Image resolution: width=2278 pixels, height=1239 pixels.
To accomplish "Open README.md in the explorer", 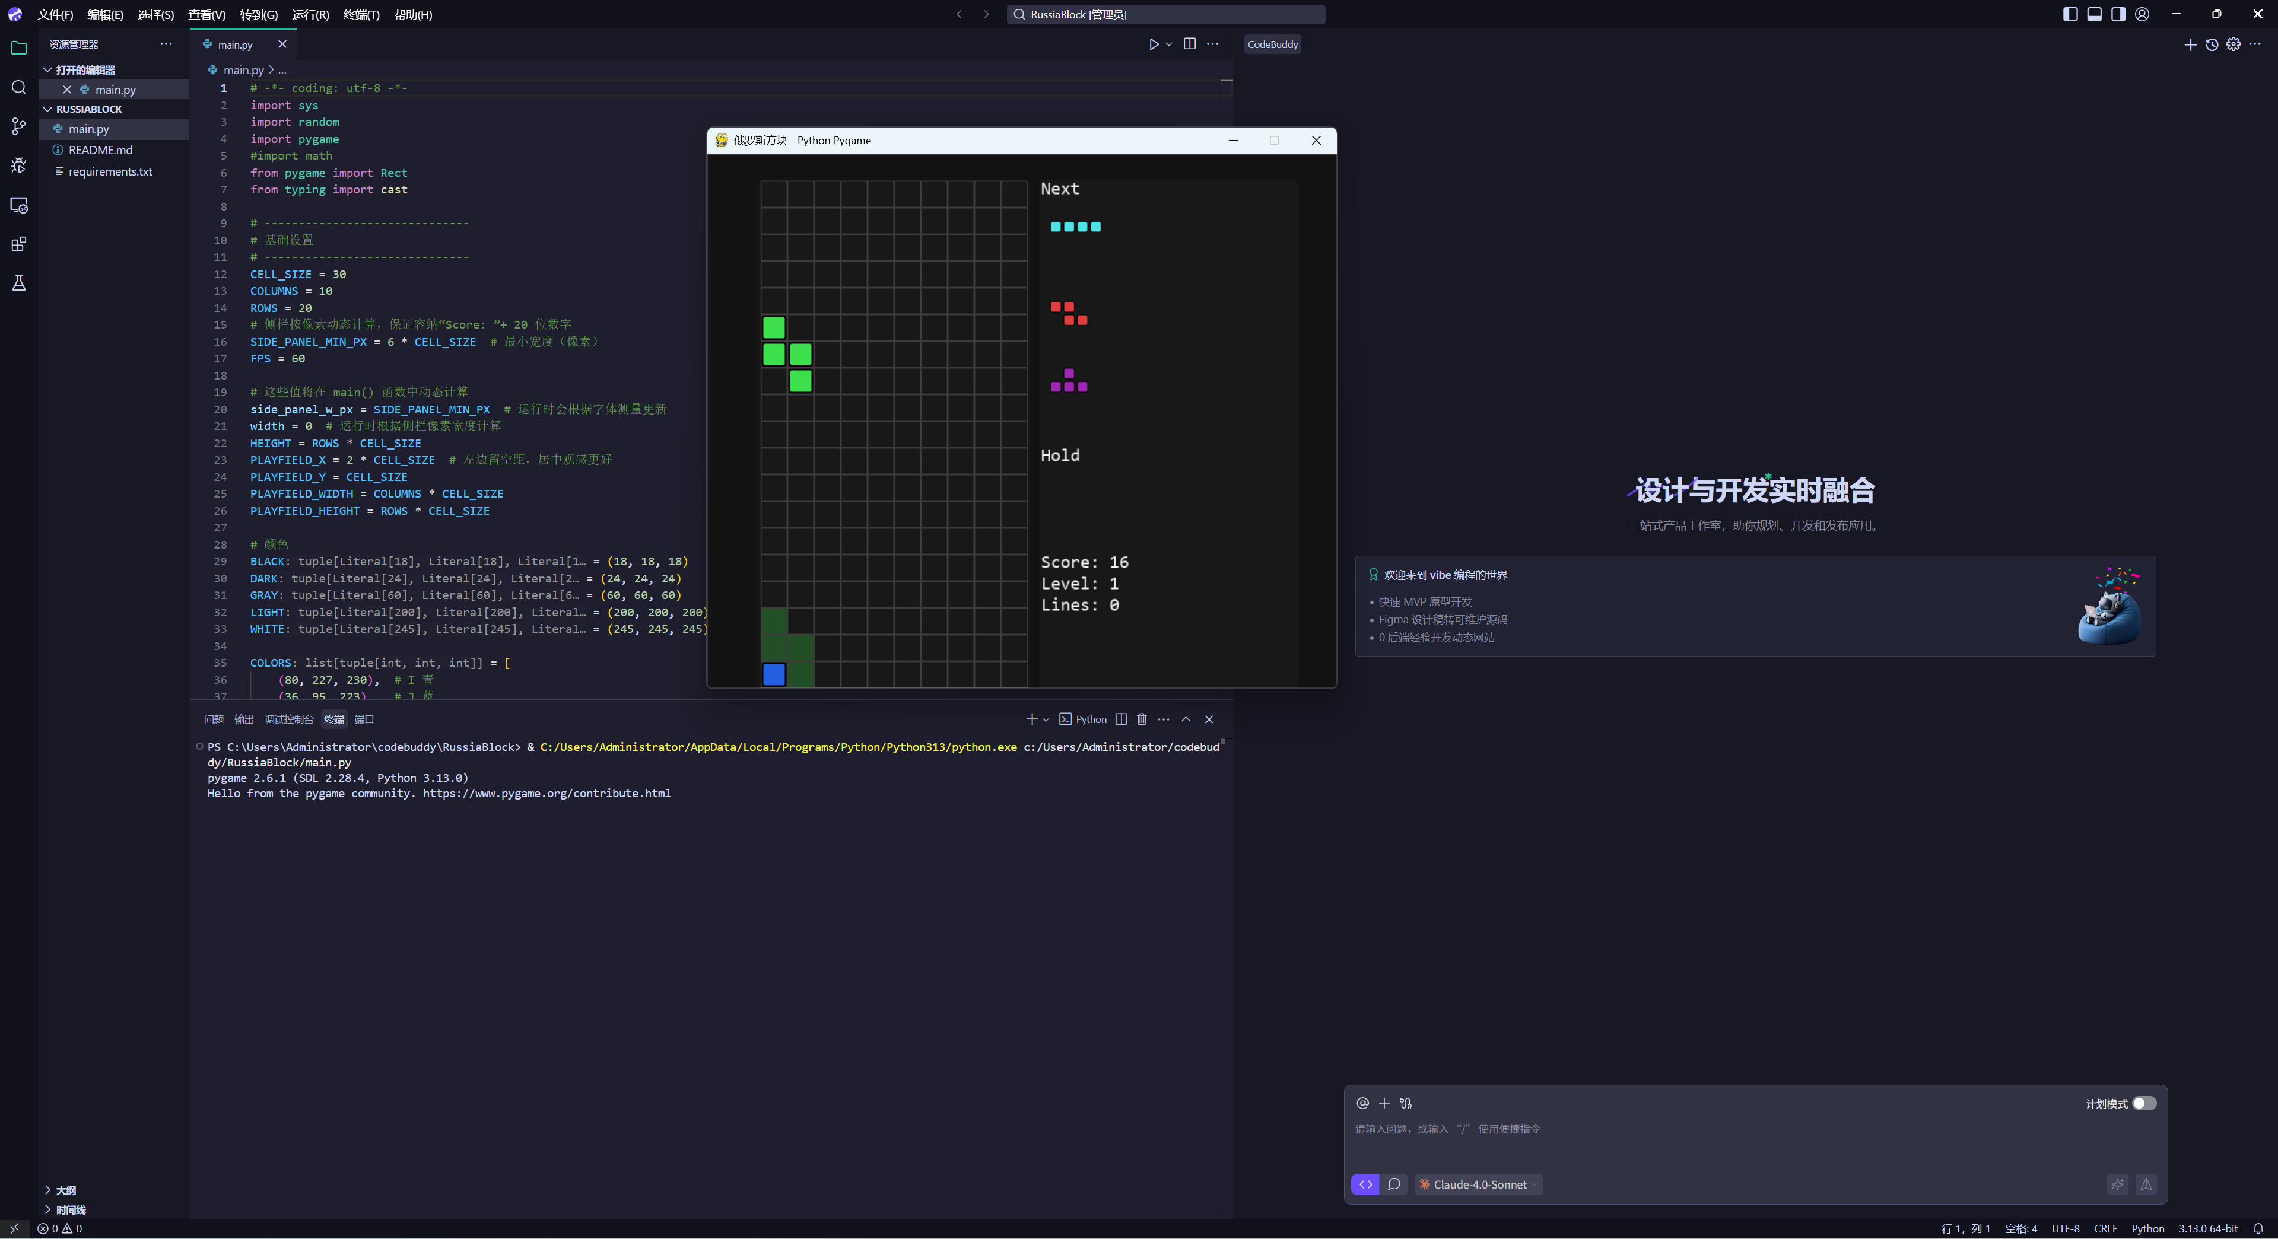I will [100, 150].
